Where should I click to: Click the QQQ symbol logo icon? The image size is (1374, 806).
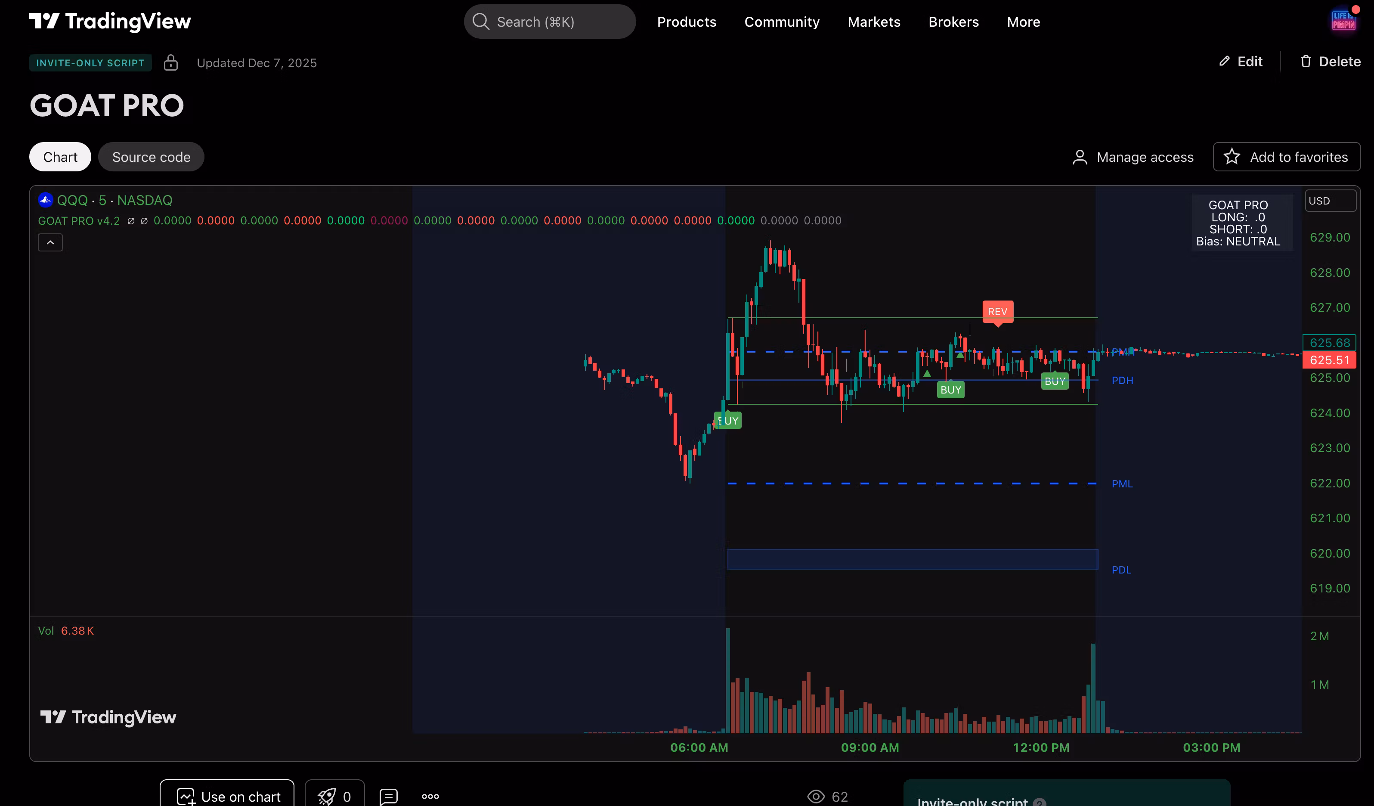45,200
